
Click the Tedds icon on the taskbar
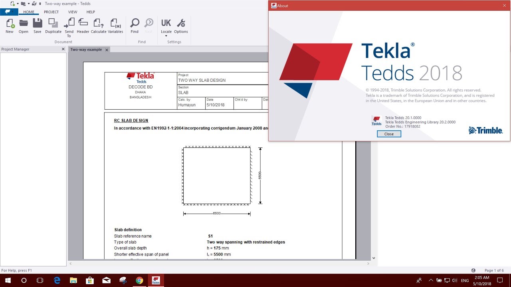156,280
